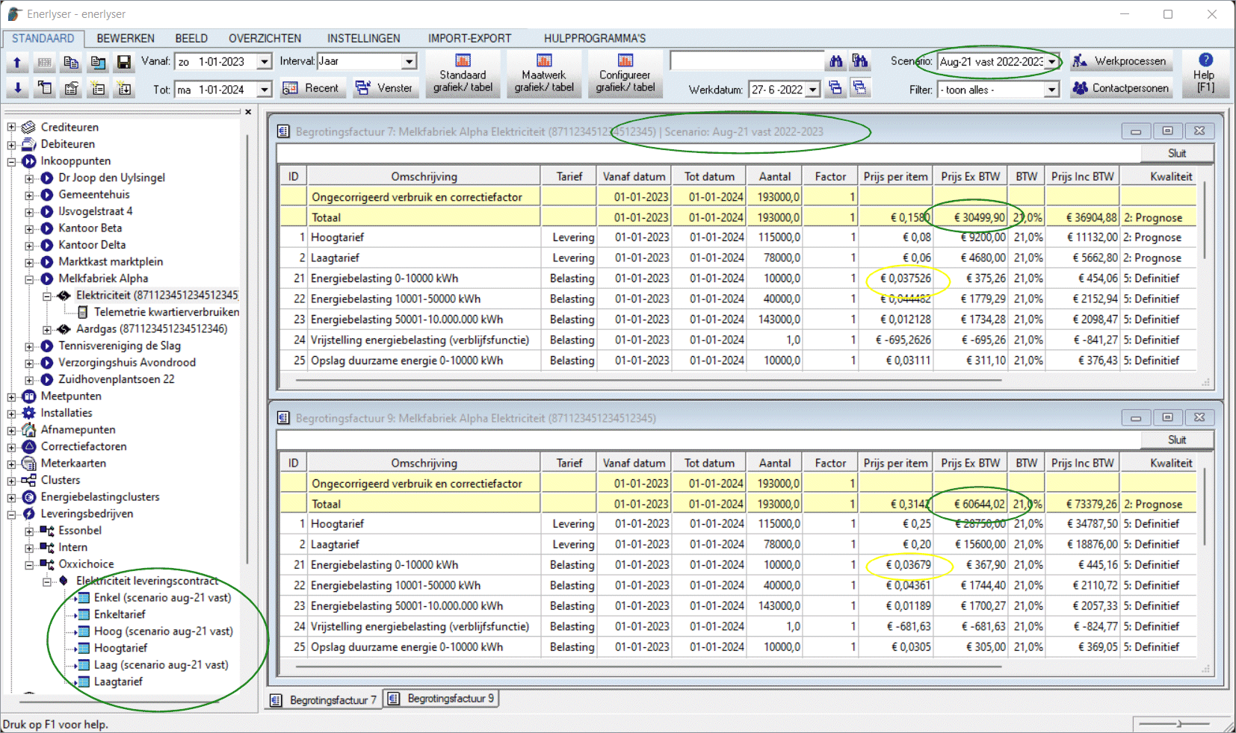Click the tile windows icon beside cascade icon

point(860,88)
